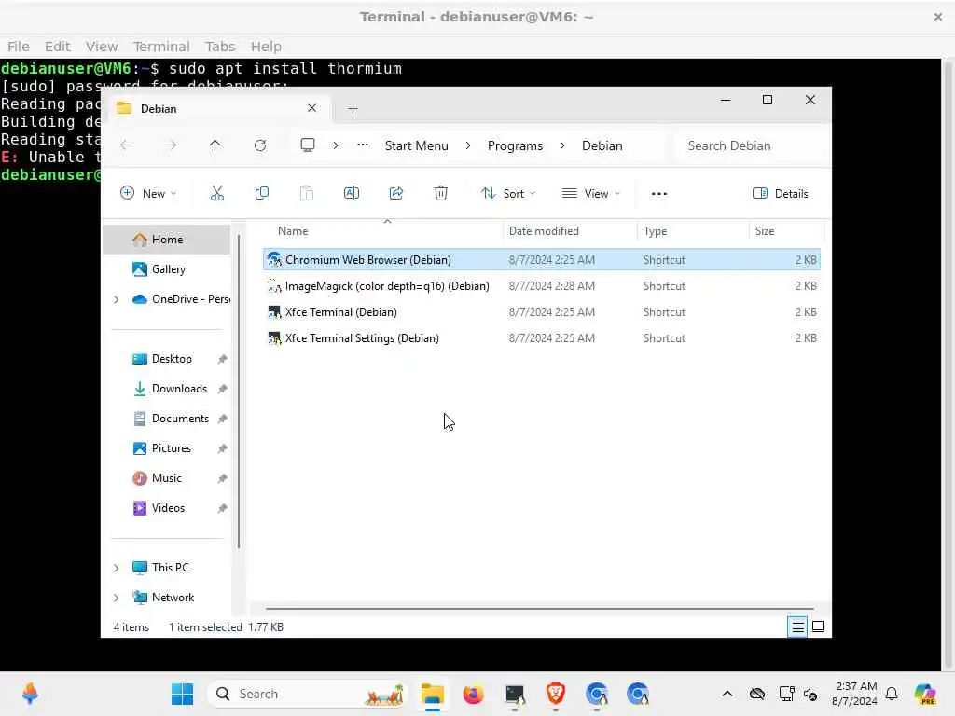Viewport: 955px width, 716px height.
Task: Click the Cut scissors icon
Action: (216, 194)
